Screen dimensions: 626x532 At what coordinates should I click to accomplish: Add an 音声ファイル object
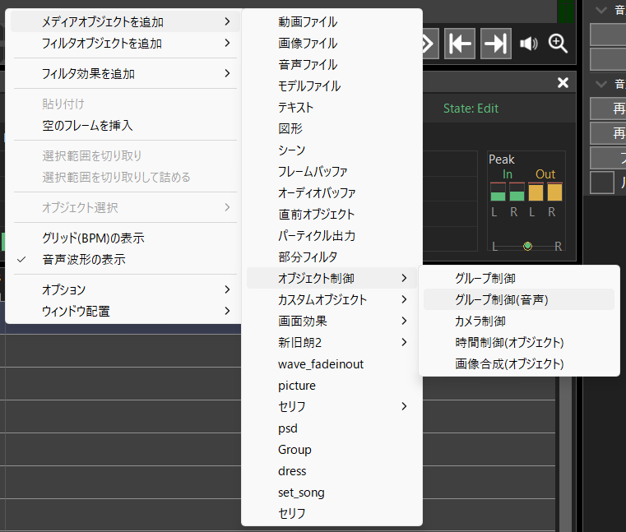click(332, 65)
